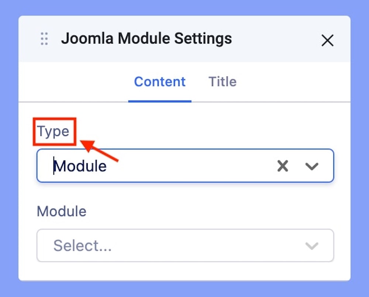This screenshot has height=297, width=369.
Task: Click the highlighted Type label
Action: tap(54, 132)
